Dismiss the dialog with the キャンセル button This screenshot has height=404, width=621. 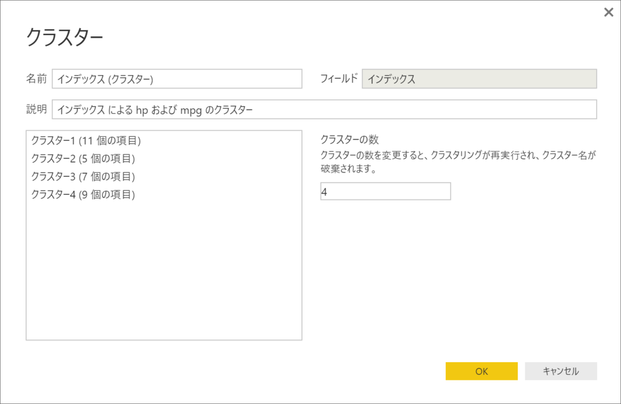(x=561, y=371)
